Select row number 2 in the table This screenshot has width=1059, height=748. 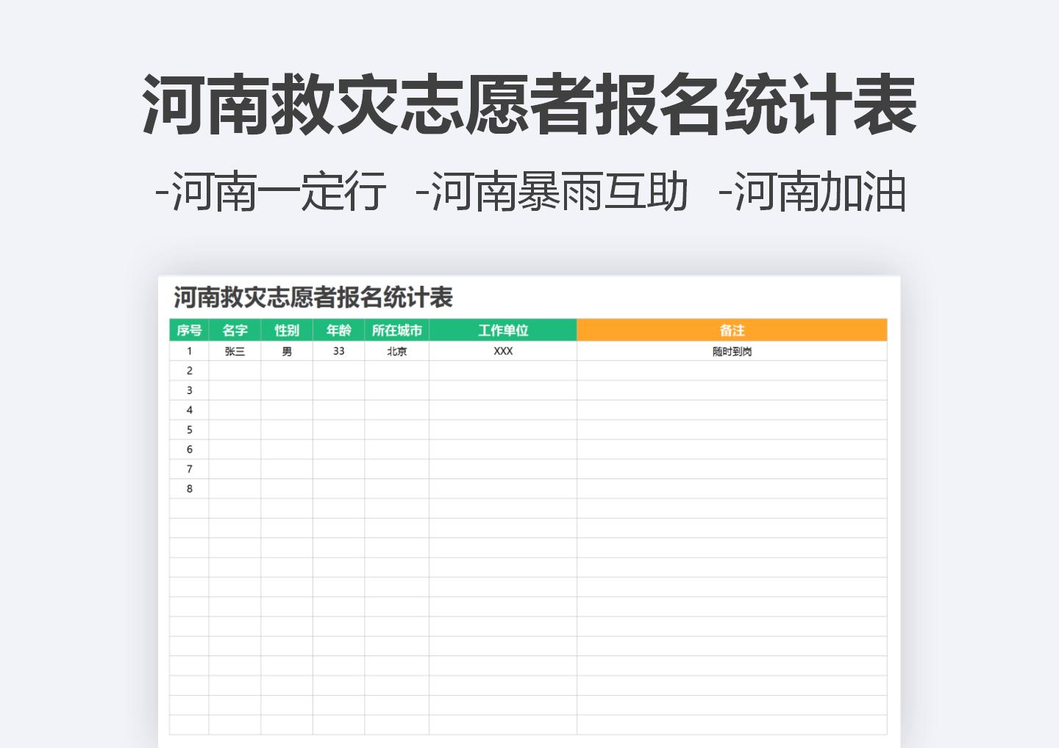click(x=189, y=371)
